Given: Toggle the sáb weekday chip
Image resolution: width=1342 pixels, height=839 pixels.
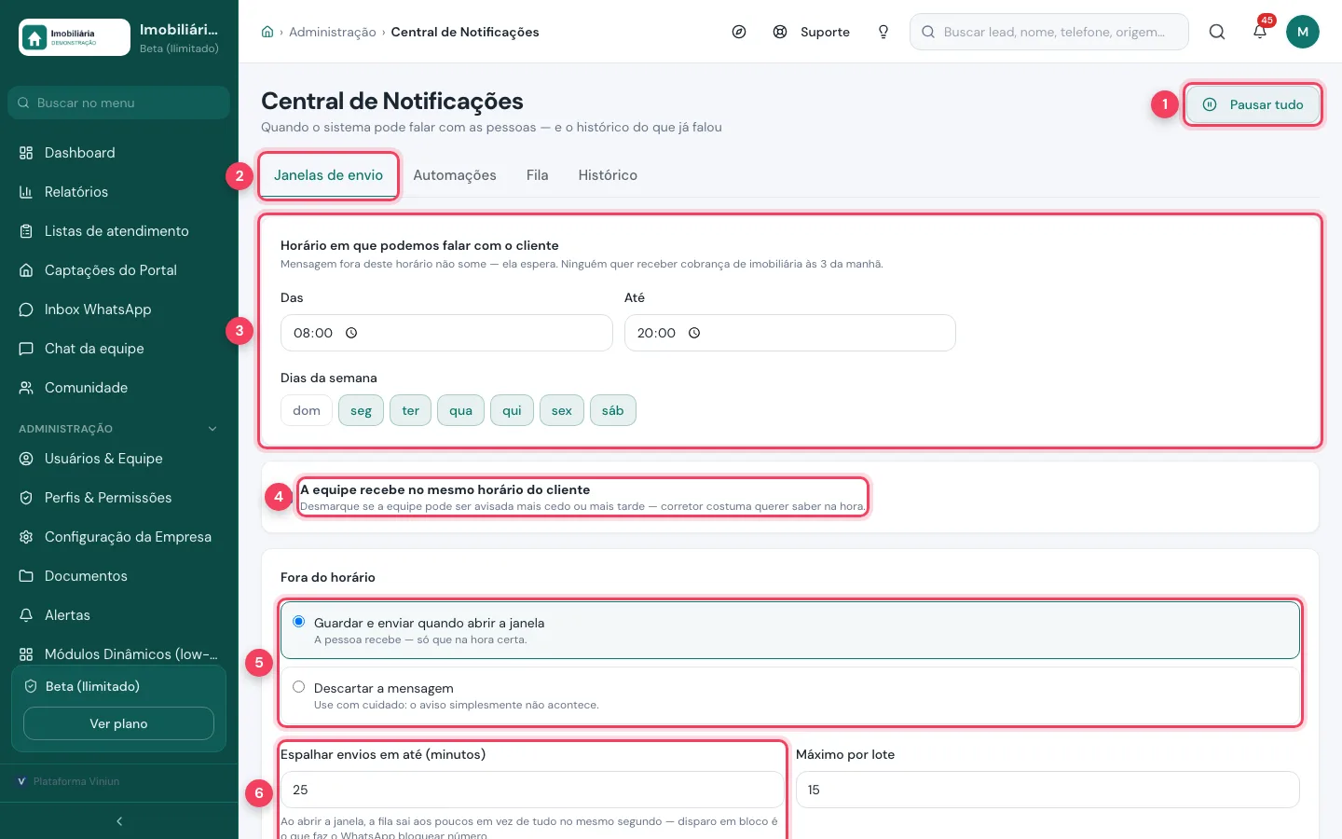Looking at the screenshot, I should (x=613, y=410).
